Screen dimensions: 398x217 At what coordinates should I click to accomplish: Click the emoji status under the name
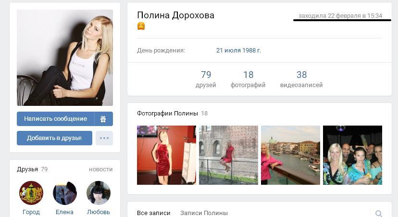click(141, 26)
